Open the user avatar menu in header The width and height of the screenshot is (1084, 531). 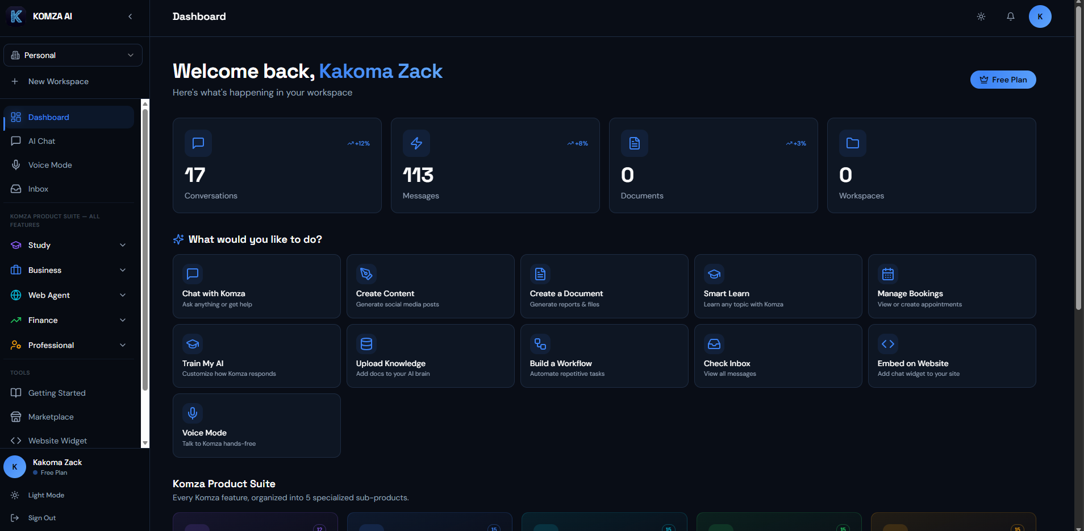point(1040,16)
